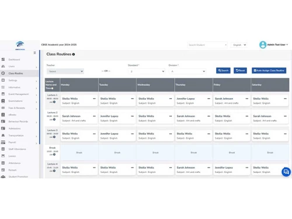Click the Payroll card icon
This screenshot has height=219, width=292.
coord(3,142)
